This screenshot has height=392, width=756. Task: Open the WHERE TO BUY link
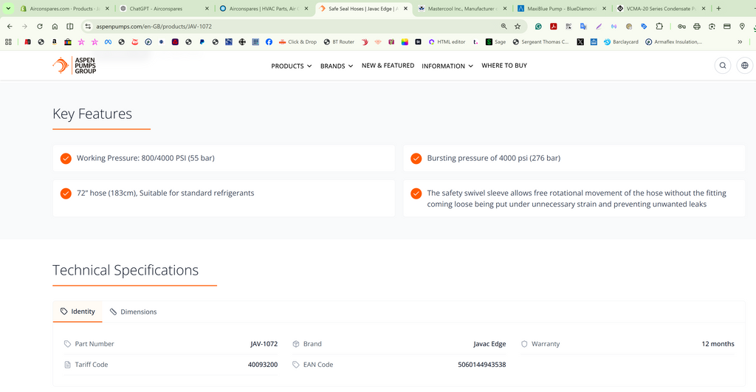(504, 66)
